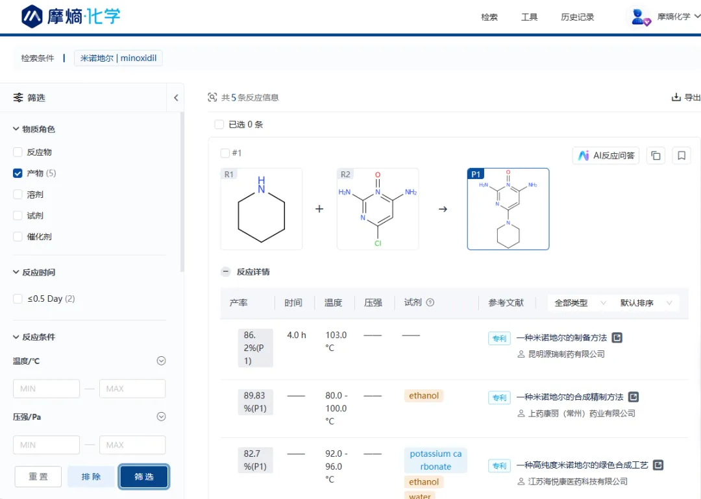Screen dimensions: 701x499
Task: Open external link icon for 绿色合成工艺 patent
Action: click(x=658, y=465)
